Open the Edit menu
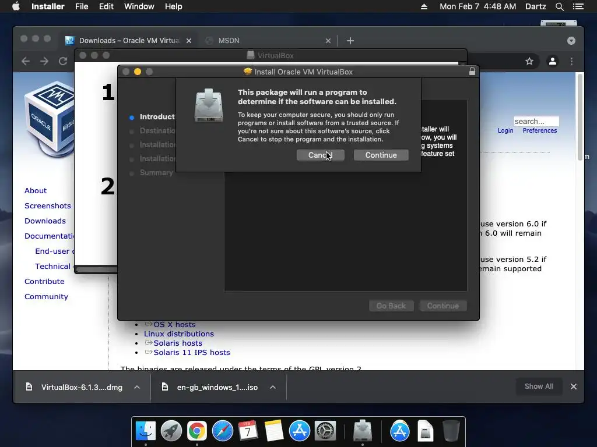 click(x=106, y=6)
